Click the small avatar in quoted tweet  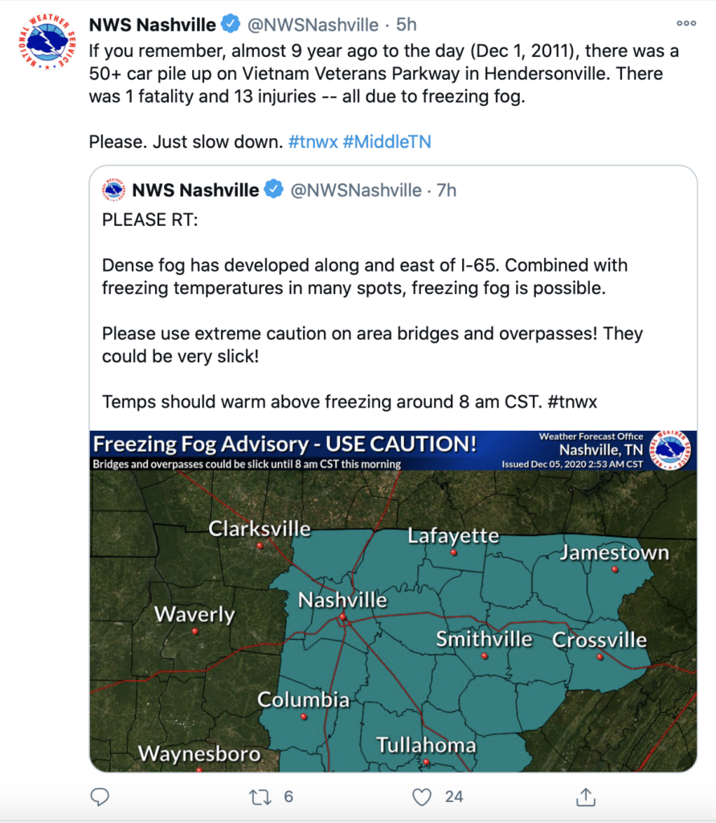pyautogui.click(x=114, y=190)
